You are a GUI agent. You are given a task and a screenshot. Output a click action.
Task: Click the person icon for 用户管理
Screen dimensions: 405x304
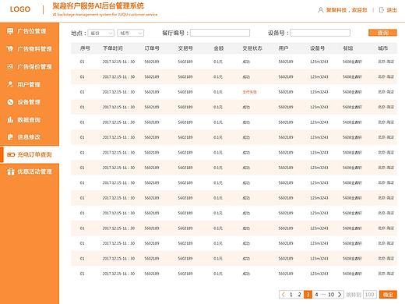[x=10, y=84]
